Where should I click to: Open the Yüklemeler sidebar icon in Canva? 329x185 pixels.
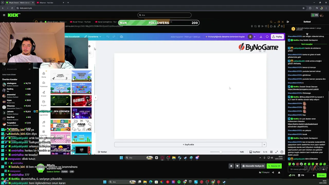[x=44, y=84]
